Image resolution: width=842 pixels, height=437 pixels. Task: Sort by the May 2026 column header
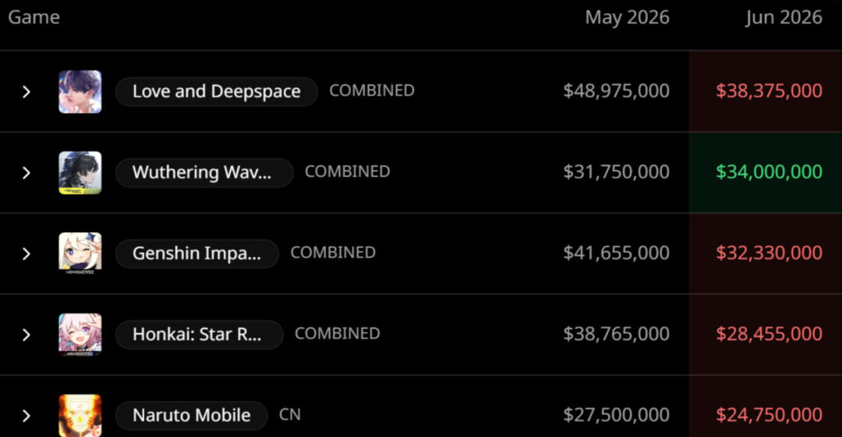(627, 17)
